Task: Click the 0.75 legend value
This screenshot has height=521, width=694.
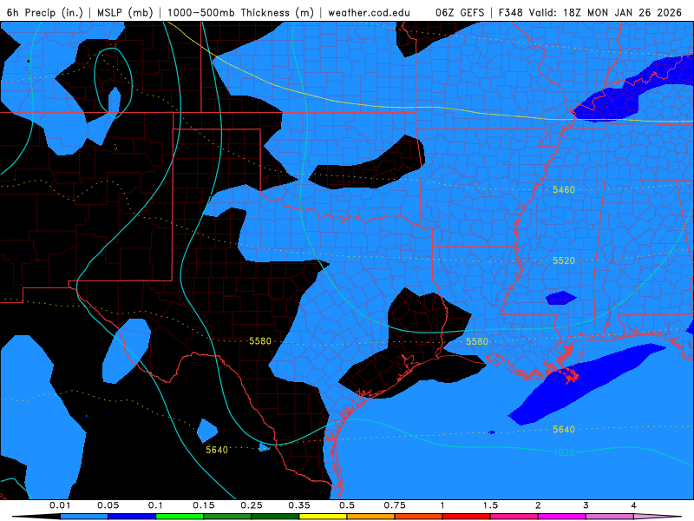Action: (x=395, y=505)
